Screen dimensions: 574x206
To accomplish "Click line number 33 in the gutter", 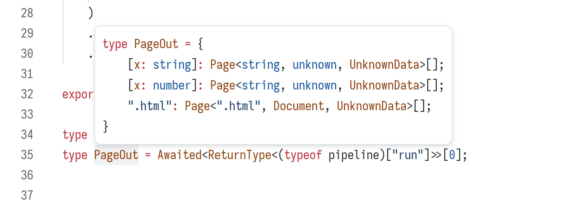I will pyautogui.click(x=27, y=114).
